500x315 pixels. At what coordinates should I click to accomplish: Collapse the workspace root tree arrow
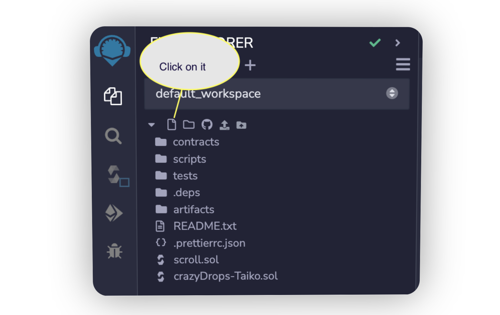(152, 125)
